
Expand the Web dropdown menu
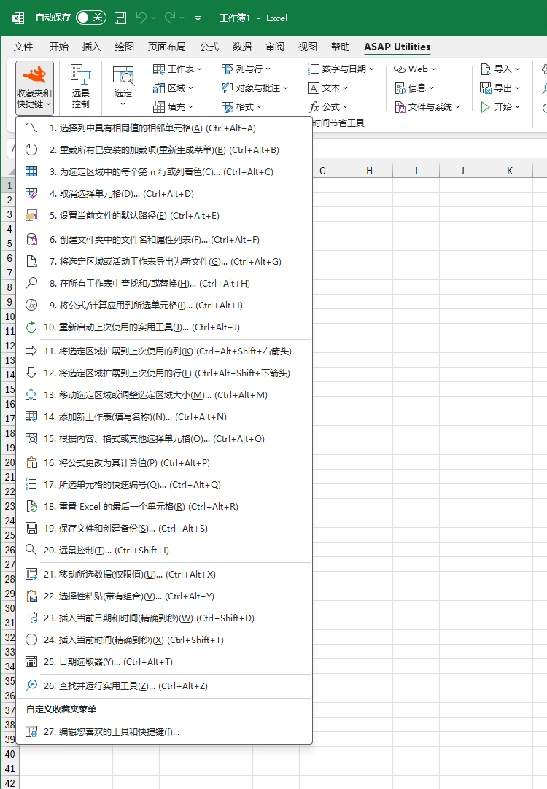(x=415, y=69)
